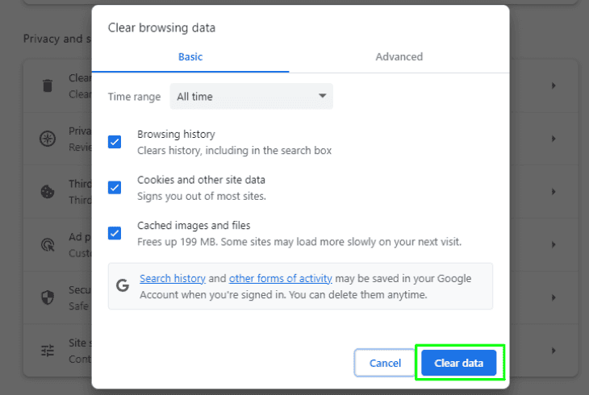Click the Google G logo icon
The width and height of the screenshot is (589, 395).
coord(123,285)
